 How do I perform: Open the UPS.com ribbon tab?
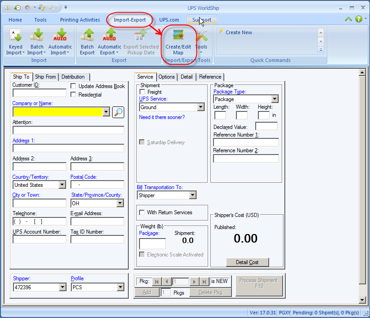coord(169,20)
